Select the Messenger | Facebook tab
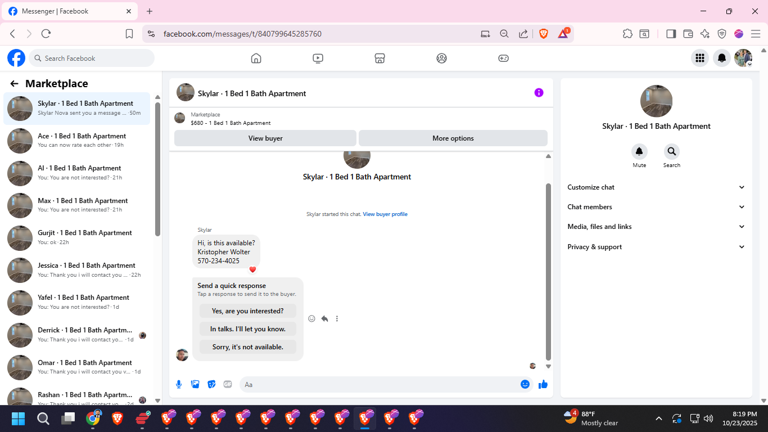 (x=70, y=11)
